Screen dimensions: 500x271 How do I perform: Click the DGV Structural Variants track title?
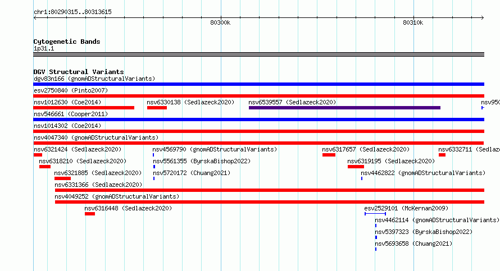pyautogui.click(x=79, y=72)
